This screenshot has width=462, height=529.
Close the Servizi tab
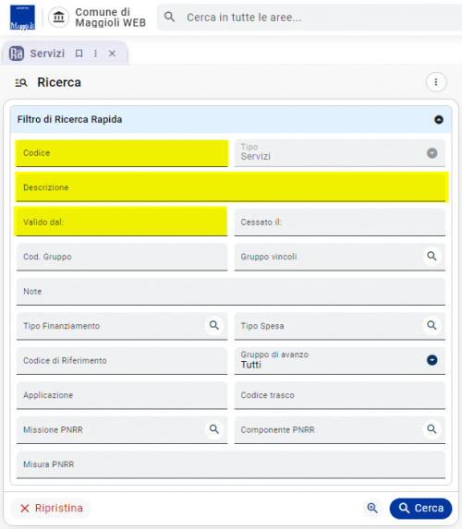[x=112, y=54]
